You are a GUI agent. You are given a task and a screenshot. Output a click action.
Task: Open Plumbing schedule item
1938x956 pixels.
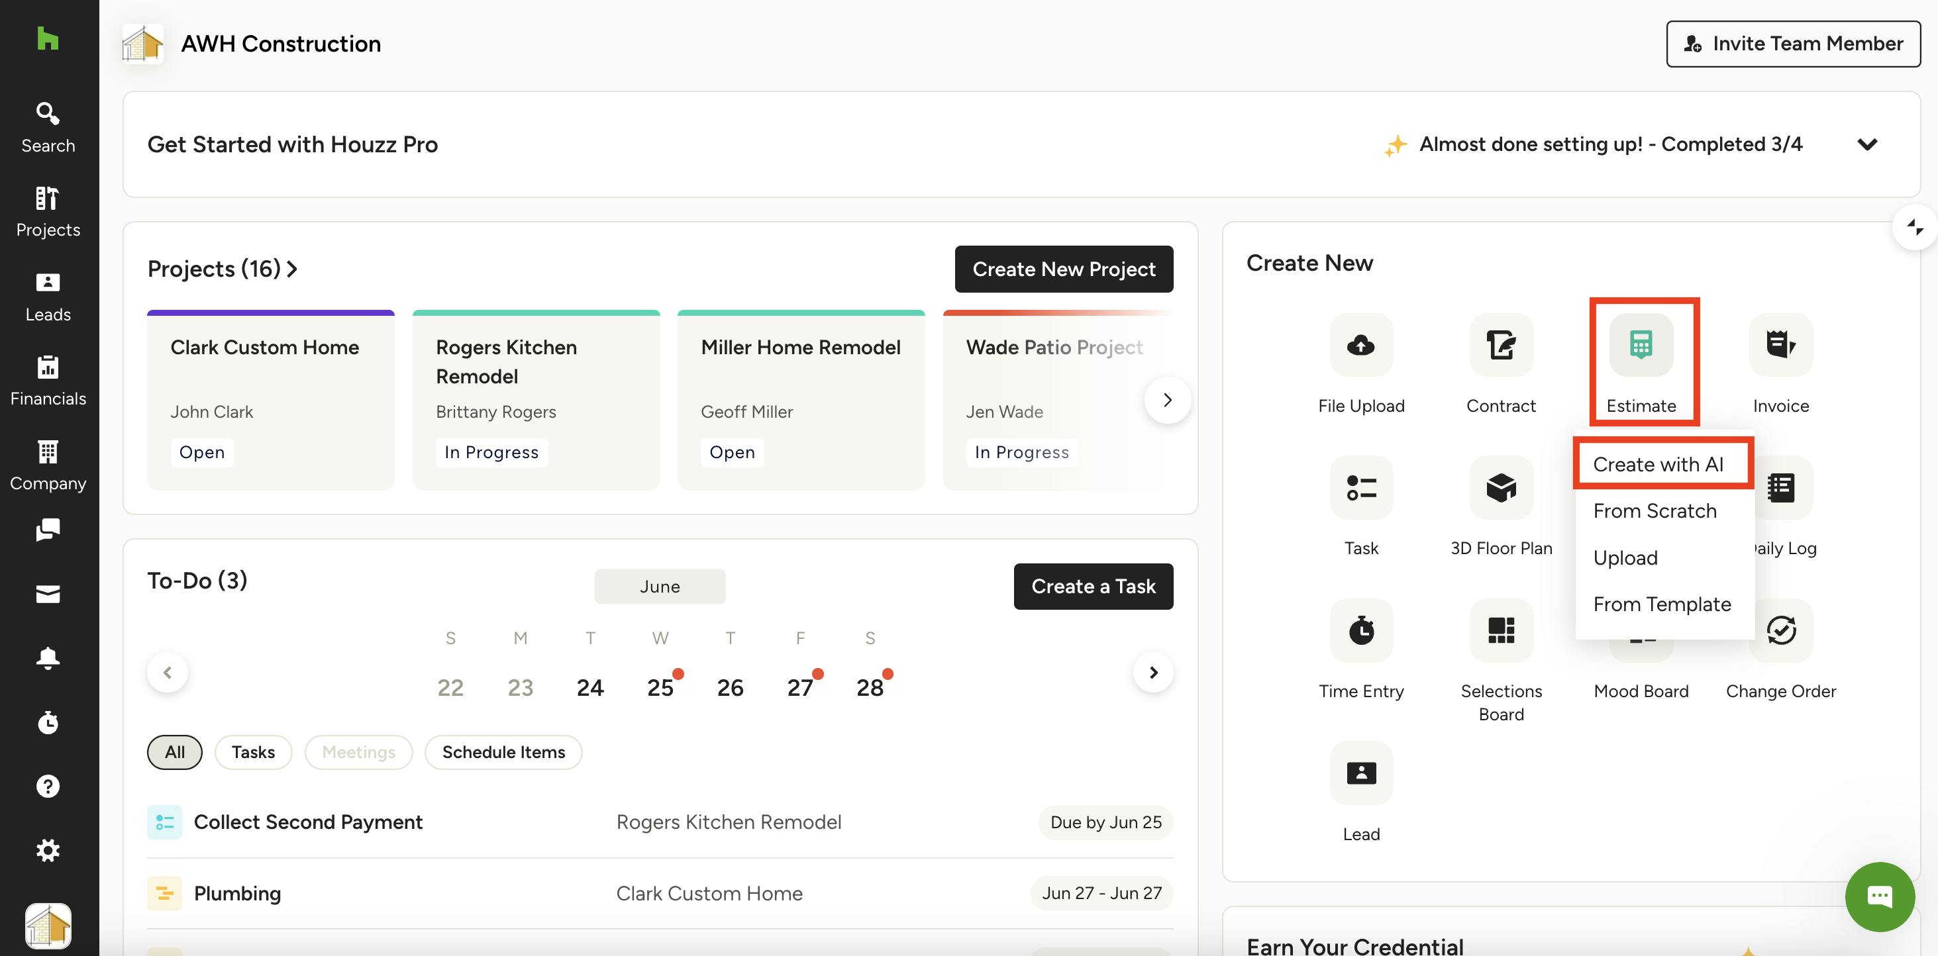coord(660,894)
